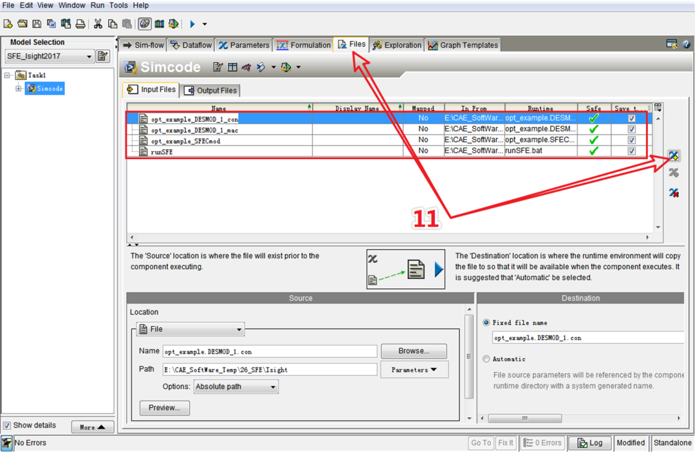
Task: Open the Run menu
Action: pos(98,5)
